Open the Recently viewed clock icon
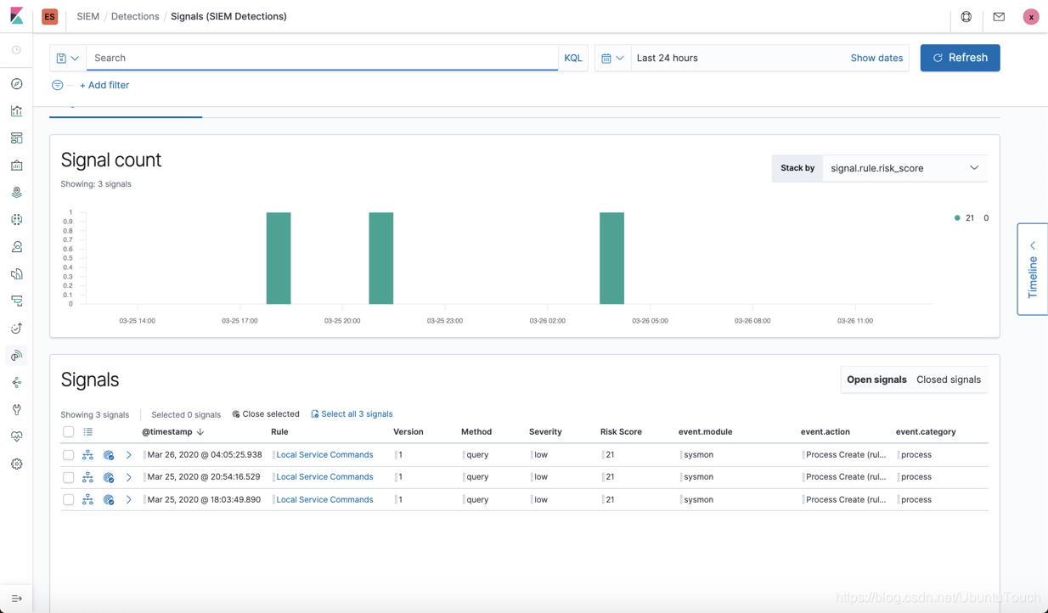This screenshot has width=1048, height=613. pyautogui.click(x=16, y=50)
